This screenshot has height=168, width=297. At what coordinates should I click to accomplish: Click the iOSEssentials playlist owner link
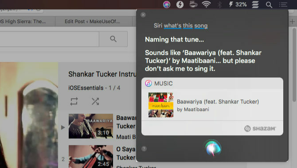(86, 88)
